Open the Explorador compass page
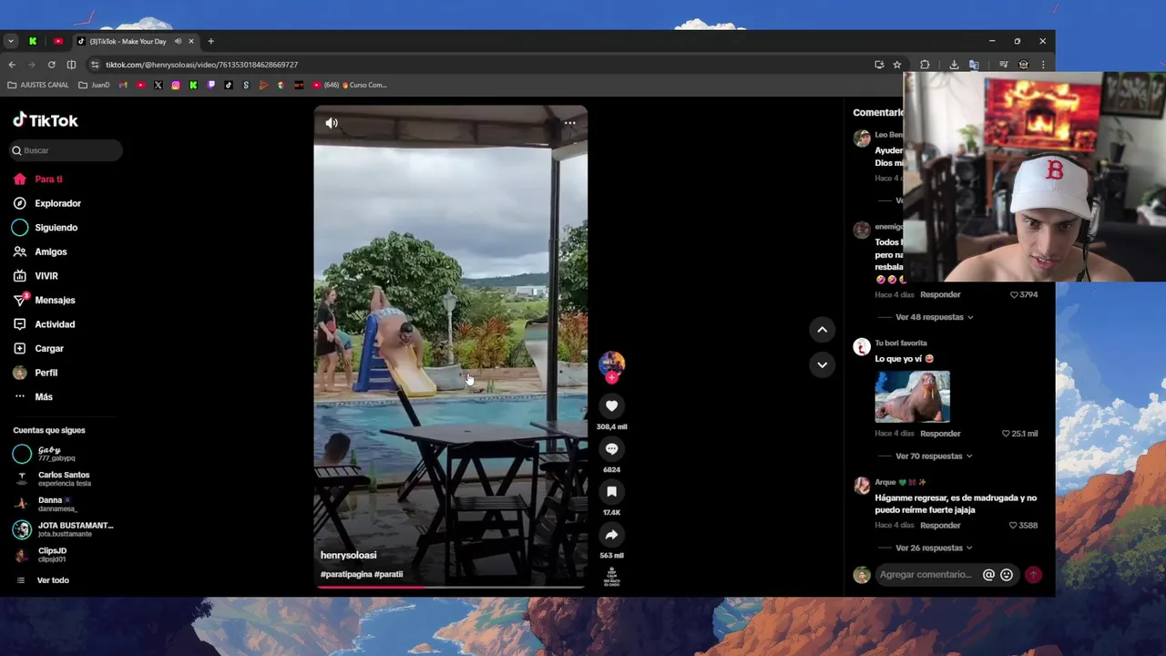1166x656 pixels. coord(47,203)
